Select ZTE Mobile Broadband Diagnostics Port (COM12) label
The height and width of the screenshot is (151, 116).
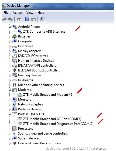point(58,124)
